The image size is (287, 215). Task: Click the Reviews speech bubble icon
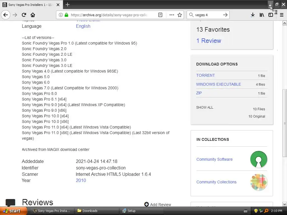[10, 202]
